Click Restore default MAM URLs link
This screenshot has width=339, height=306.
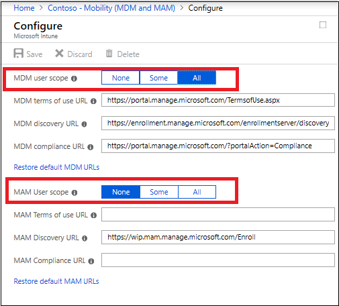[x=56, y=281]
